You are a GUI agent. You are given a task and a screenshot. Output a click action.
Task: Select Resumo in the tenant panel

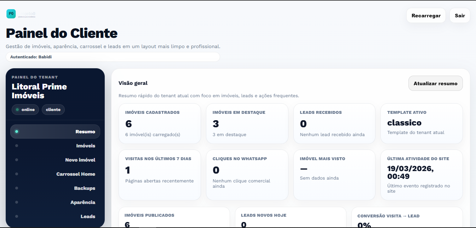tap(86, 131)
